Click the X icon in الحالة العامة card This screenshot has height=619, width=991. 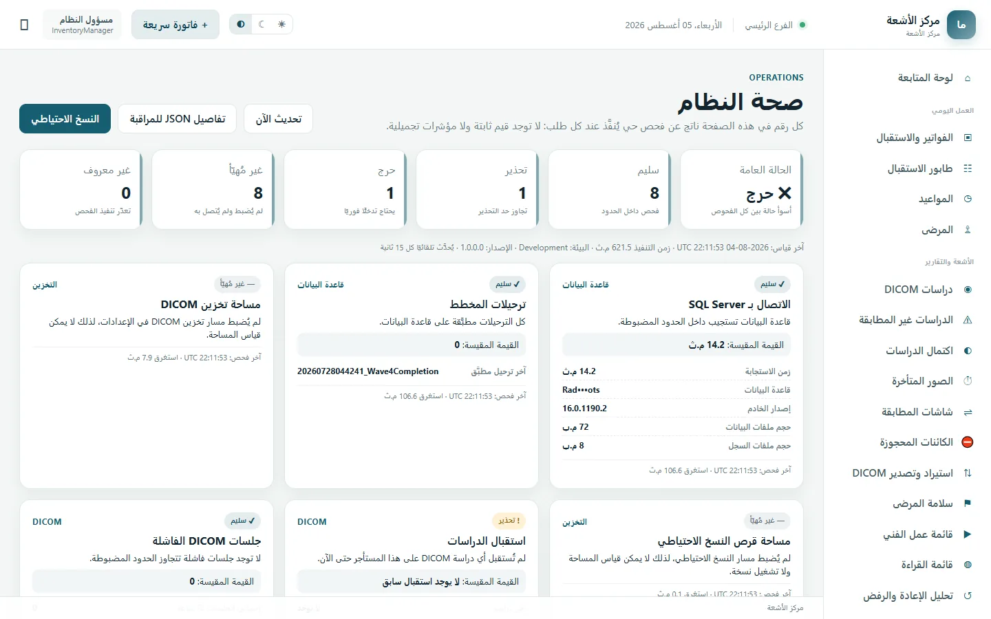tap(785, 193)
